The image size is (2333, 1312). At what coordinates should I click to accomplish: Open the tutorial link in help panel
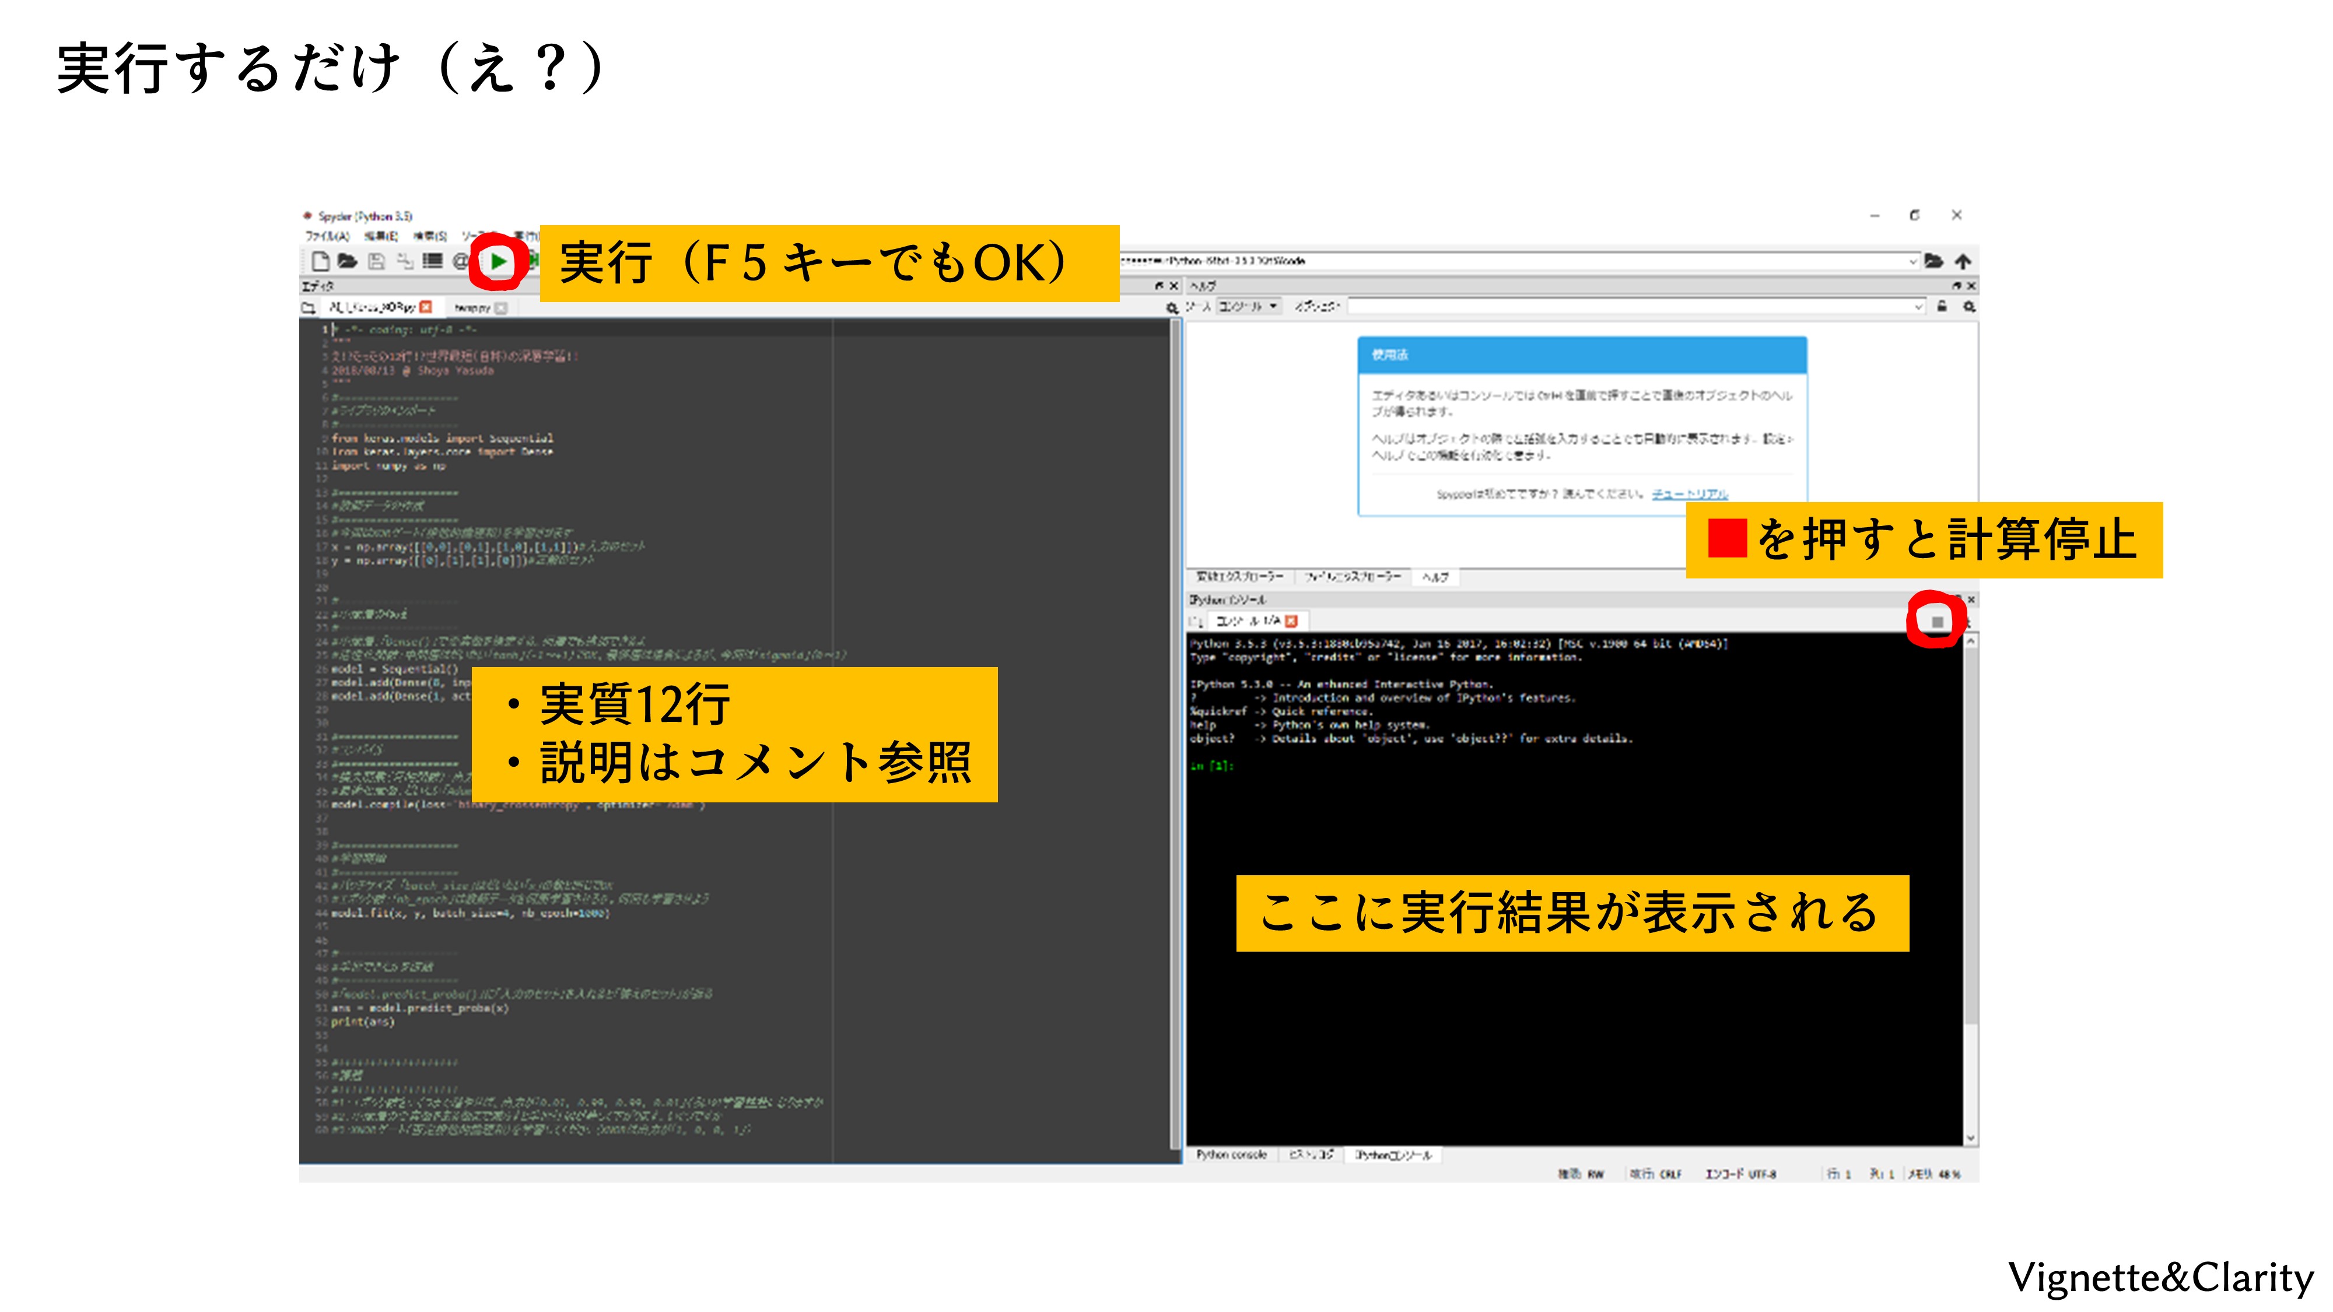(x=1690, y=494)
